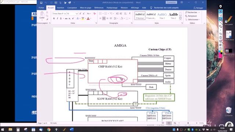Apply yellow text highlight color
This screenshot has height=132, width=235.
tap(83, 18)
